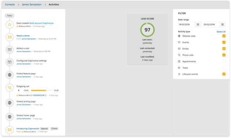Click the globe icon beside Visited feature page
Viewport: 231px width, 138px height.
(9, 75)
